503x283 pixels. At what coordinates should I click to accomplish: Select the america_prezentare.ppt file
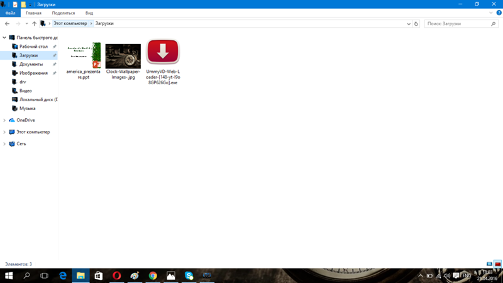(x=84, y=56)
